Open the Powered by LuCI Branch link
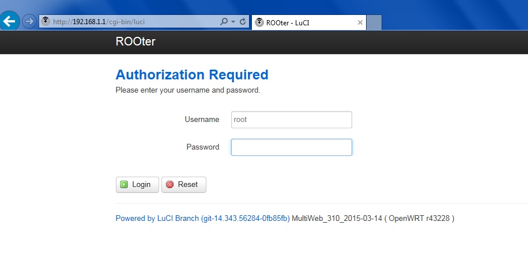The height and width of the screenshot is (271, 528). pos(202,219)
